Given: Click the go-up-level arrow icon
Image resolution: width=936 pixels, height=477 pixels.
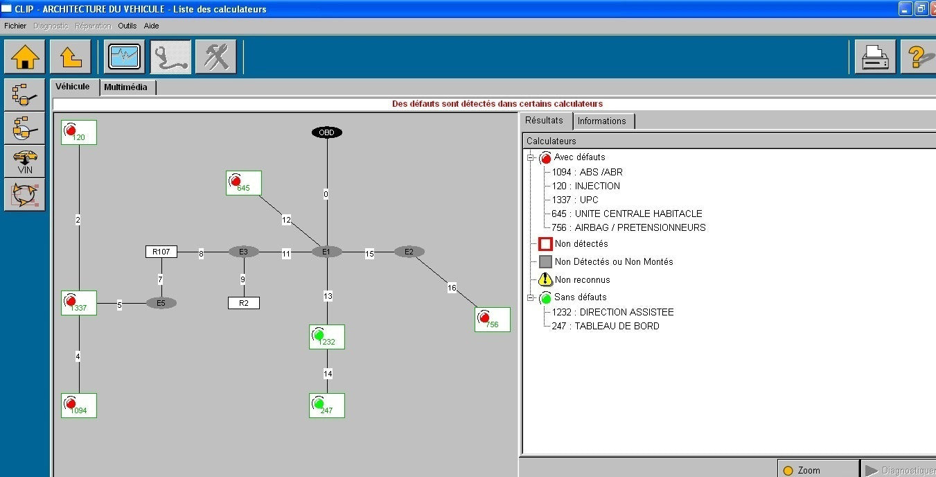Looking at the screenshot, I should point(71,57).
